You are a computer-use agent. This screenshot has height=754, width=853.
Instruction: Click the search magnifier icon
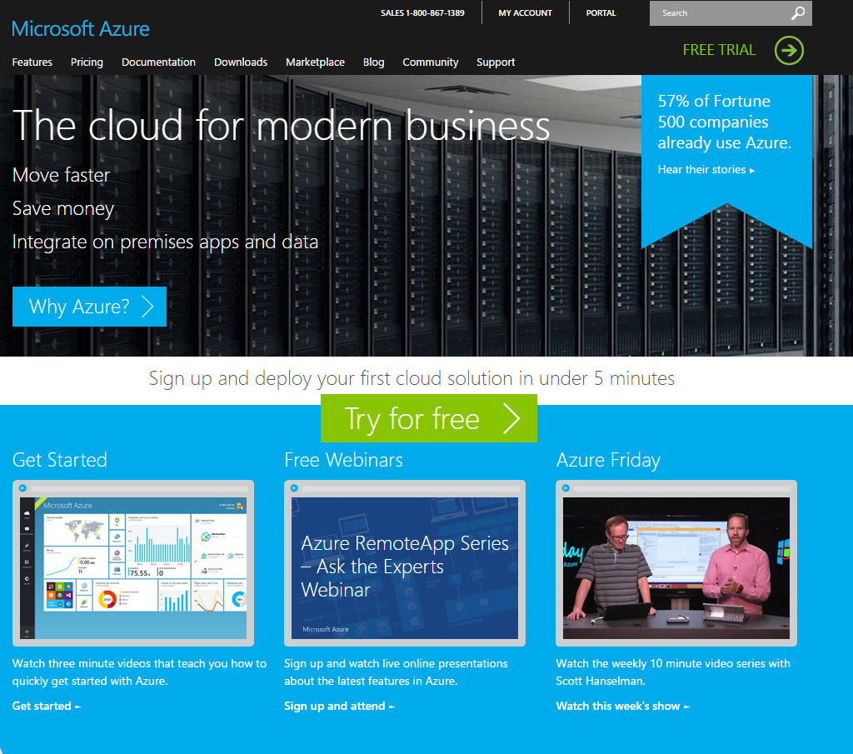(x=797, y=13)
